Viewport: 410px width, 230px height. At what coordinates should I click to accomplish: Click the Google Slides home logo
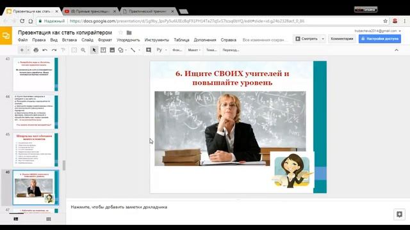[6, 36]
